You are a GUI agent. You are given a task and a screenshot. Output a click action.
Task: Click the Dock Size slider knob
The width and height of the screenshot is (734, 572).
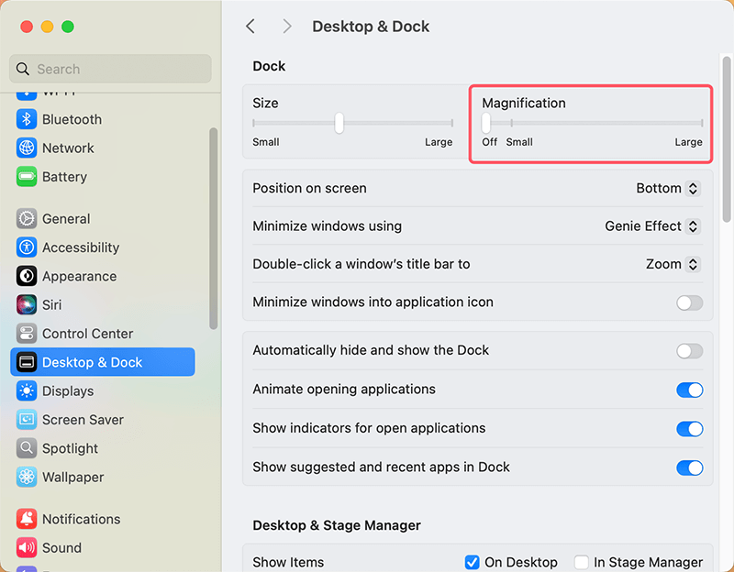pyautogui.click(x=339, y=123)
